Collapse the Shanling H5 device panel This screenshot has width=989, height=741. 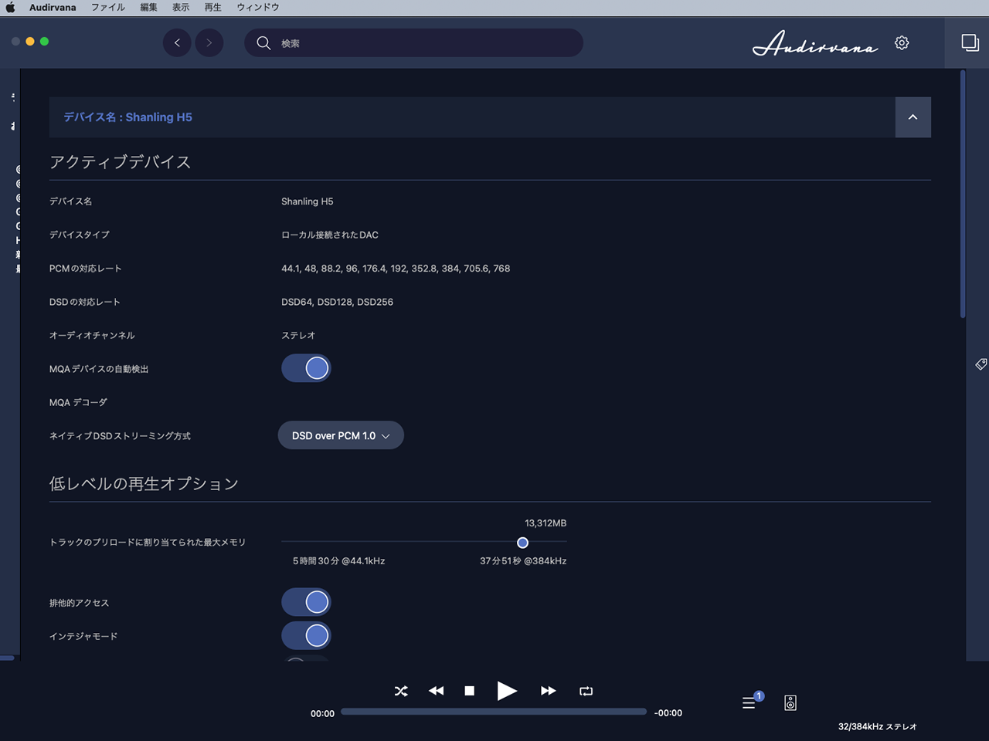pos(913,117)
